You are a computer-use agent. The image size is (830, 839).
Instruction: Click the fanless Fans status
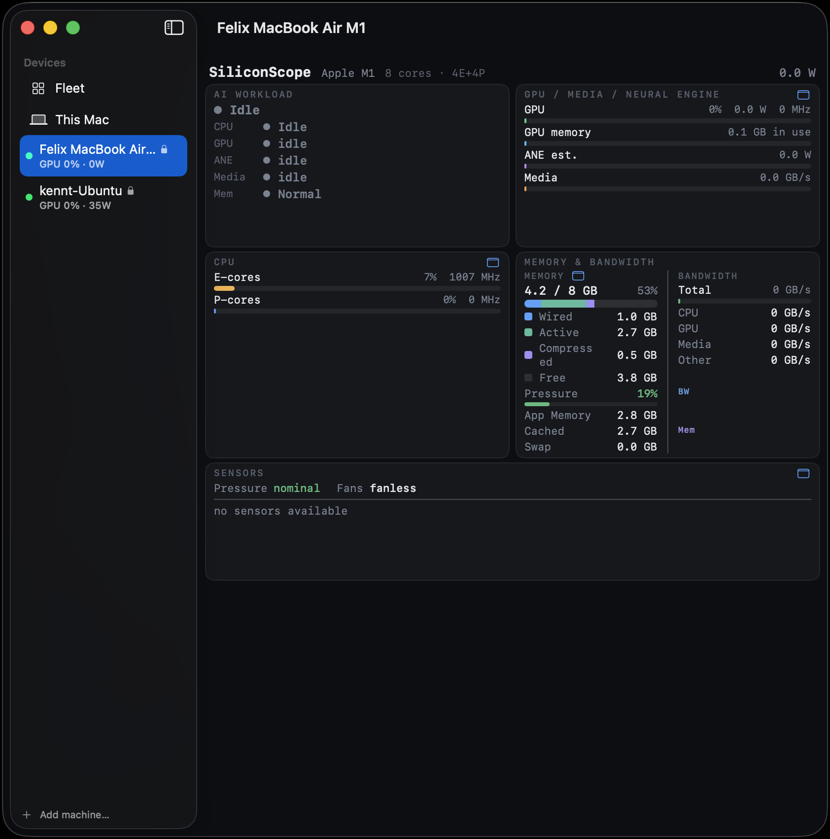(x=393, y=488)
